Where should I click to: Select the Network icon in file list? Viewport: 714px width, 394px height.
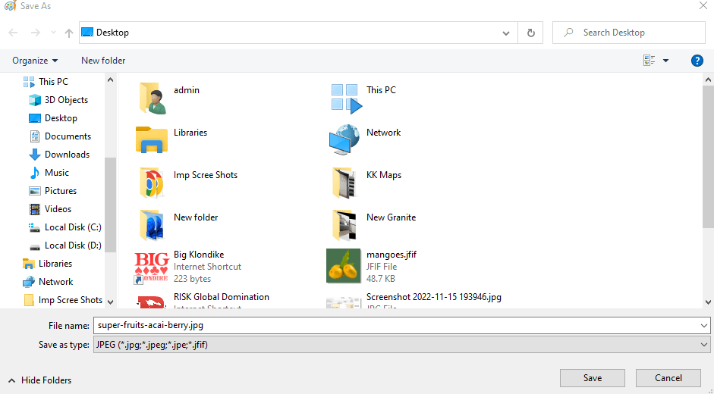pyautogui.click(x=344, y=139)
